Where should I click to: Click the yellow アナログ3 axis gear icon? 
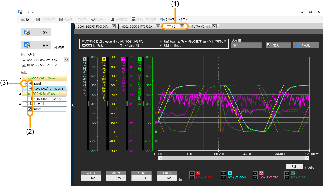pyautogui.click(x=104, y=59)
